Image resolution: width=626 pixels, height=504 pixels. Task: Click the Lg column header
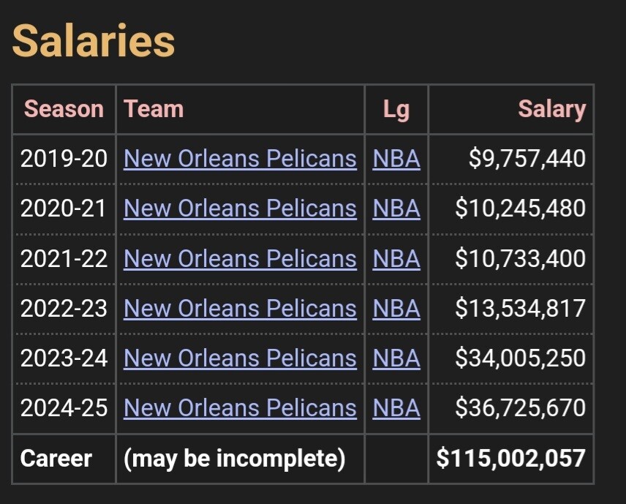click(396, 110)
